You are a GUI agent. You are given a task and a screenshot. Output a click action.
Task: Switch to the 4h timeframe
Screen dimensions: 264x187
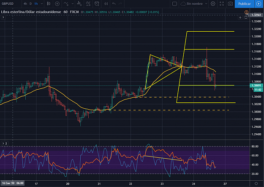click(25, 3)
